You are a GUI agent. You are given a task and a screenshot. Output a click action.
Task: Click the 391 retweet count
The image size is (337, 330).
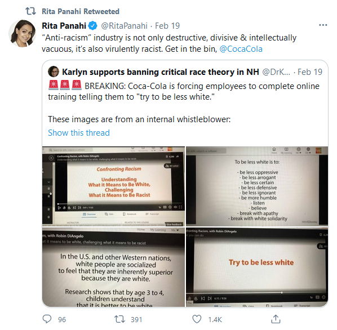pos(136,319)
